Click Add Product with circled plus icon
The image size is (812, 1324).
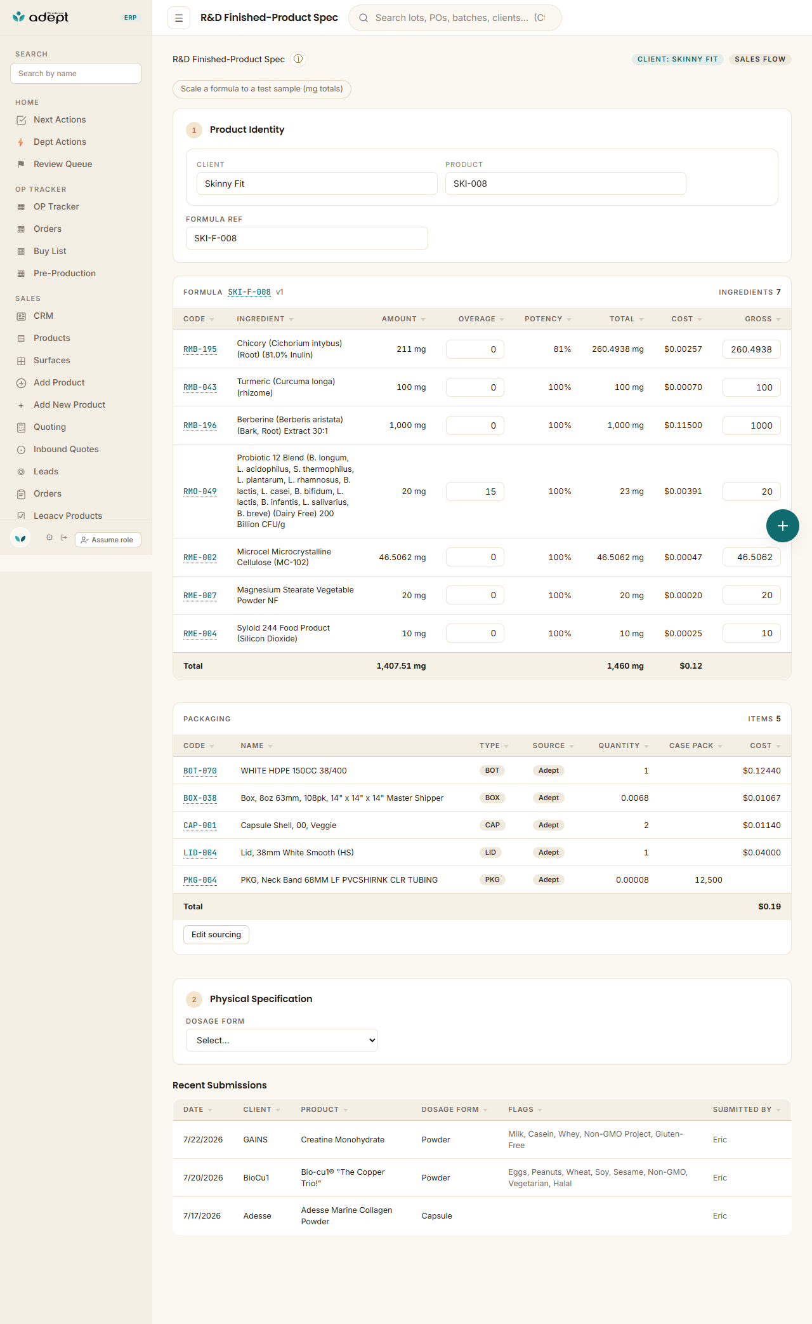[59, 382]
